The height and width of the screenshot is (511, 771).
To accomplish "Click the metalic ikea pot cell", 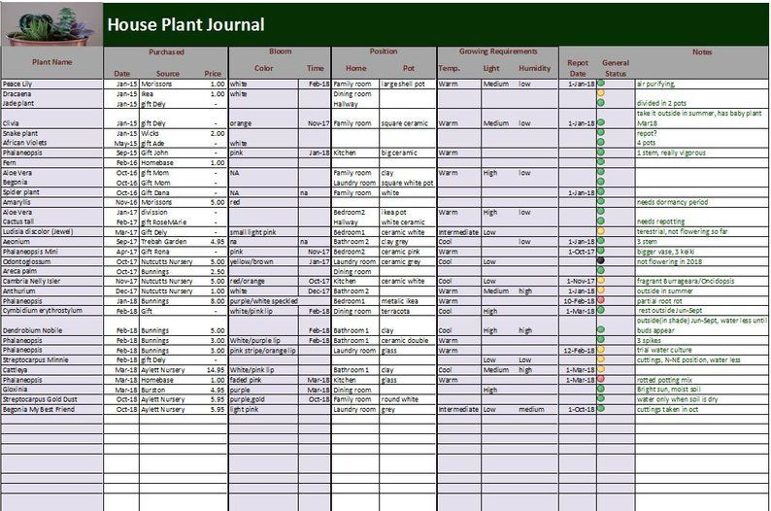I will click(399, 301).
